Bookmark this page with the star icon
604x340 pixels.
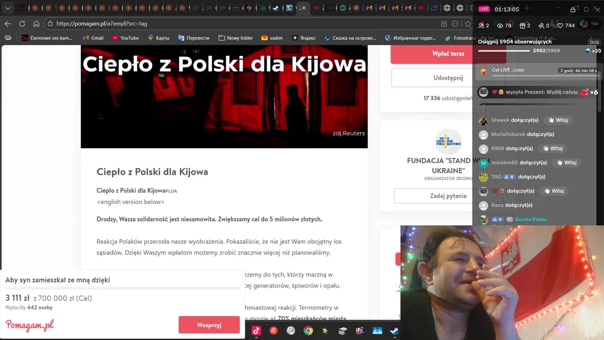(468, 24)
